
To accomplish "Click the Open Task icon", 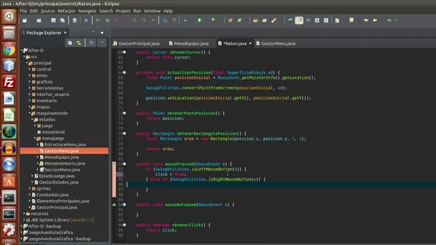I will click(x=264, y=20).
